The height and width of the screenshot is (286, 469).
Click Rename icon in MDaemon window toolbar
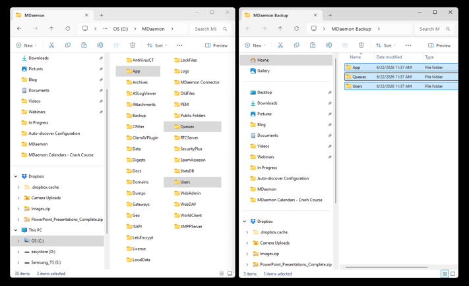[100, 45]
